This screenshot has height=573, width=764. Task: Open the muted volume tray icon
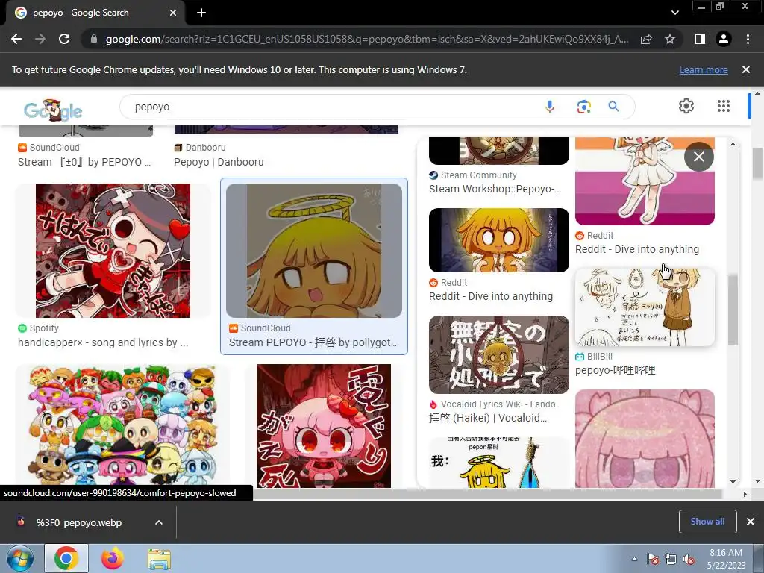pyautogui.click(x=689, y=559)
